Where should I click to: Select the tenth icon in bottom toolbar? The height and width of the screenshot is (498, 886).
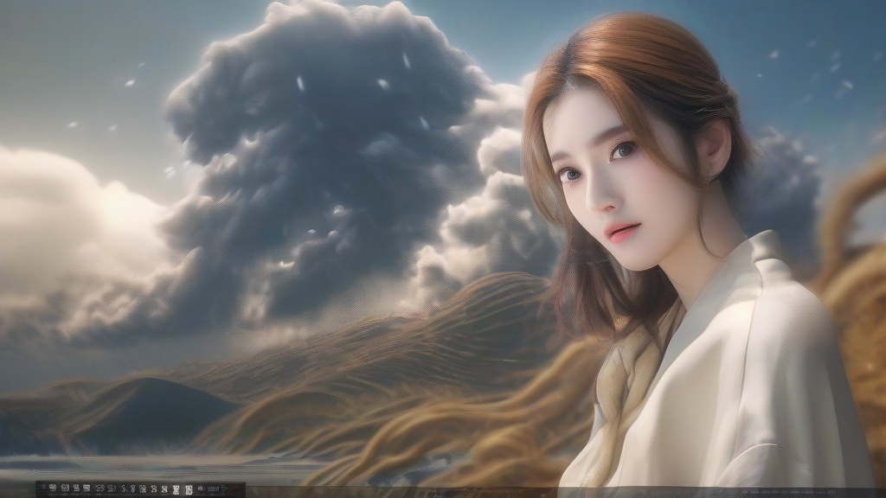(143, 488)
